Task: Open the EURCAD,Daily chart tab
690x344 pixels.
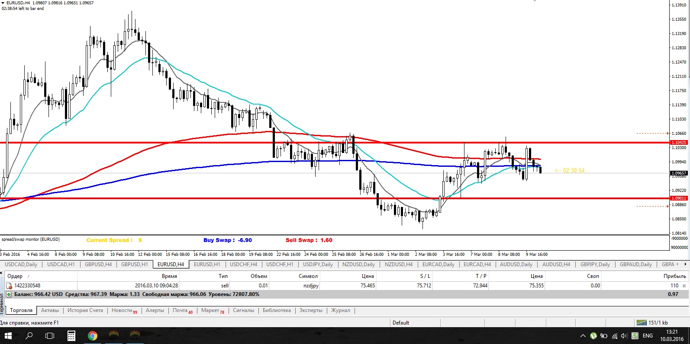Action: pyautogui.click(x=439, y=264)
